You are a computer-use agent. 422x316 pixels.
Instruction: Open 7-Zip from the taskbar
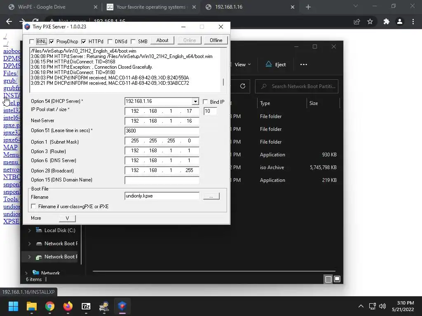point(86,306)
